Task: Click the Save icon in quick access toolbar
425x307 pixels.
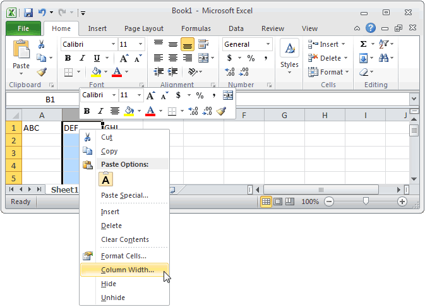Action: point(28,13)
